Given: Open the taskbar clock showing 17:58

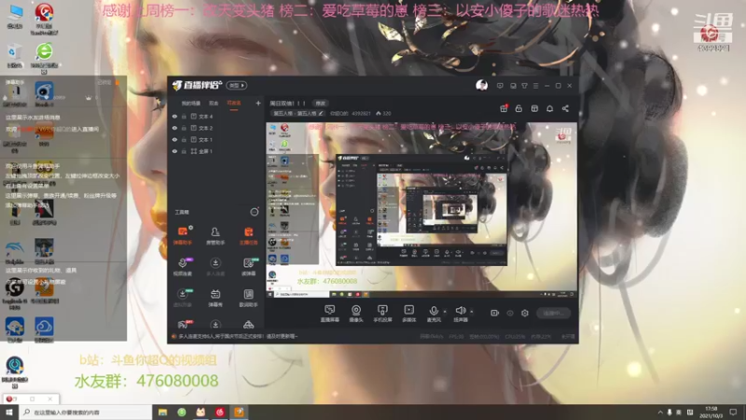Looking at the screenshot, I should (x=711, y=413).
